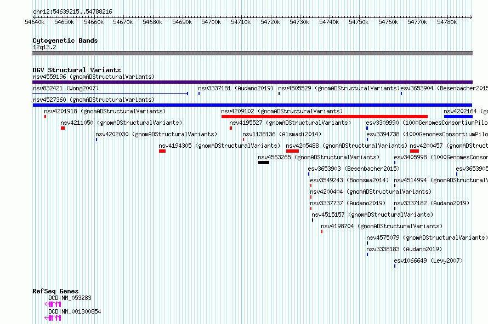Click the black bar under nsv4563265
The width and height of the screenshot is (488, 324).
click(264, 163)
